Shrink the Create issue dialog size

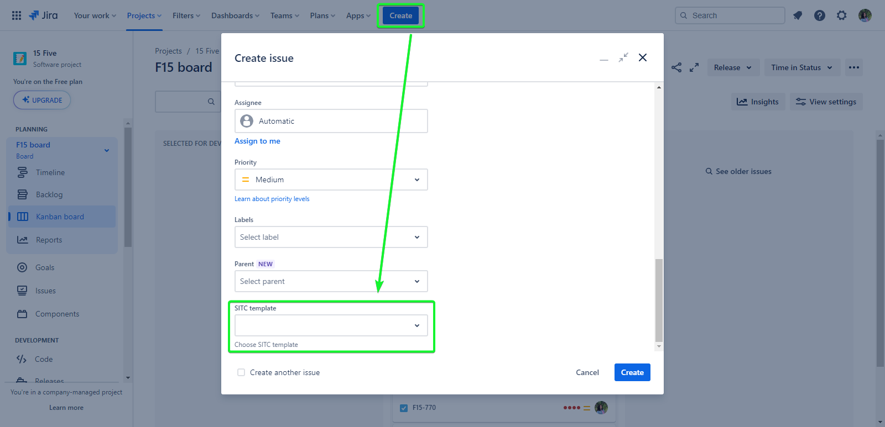pos(623,57)
